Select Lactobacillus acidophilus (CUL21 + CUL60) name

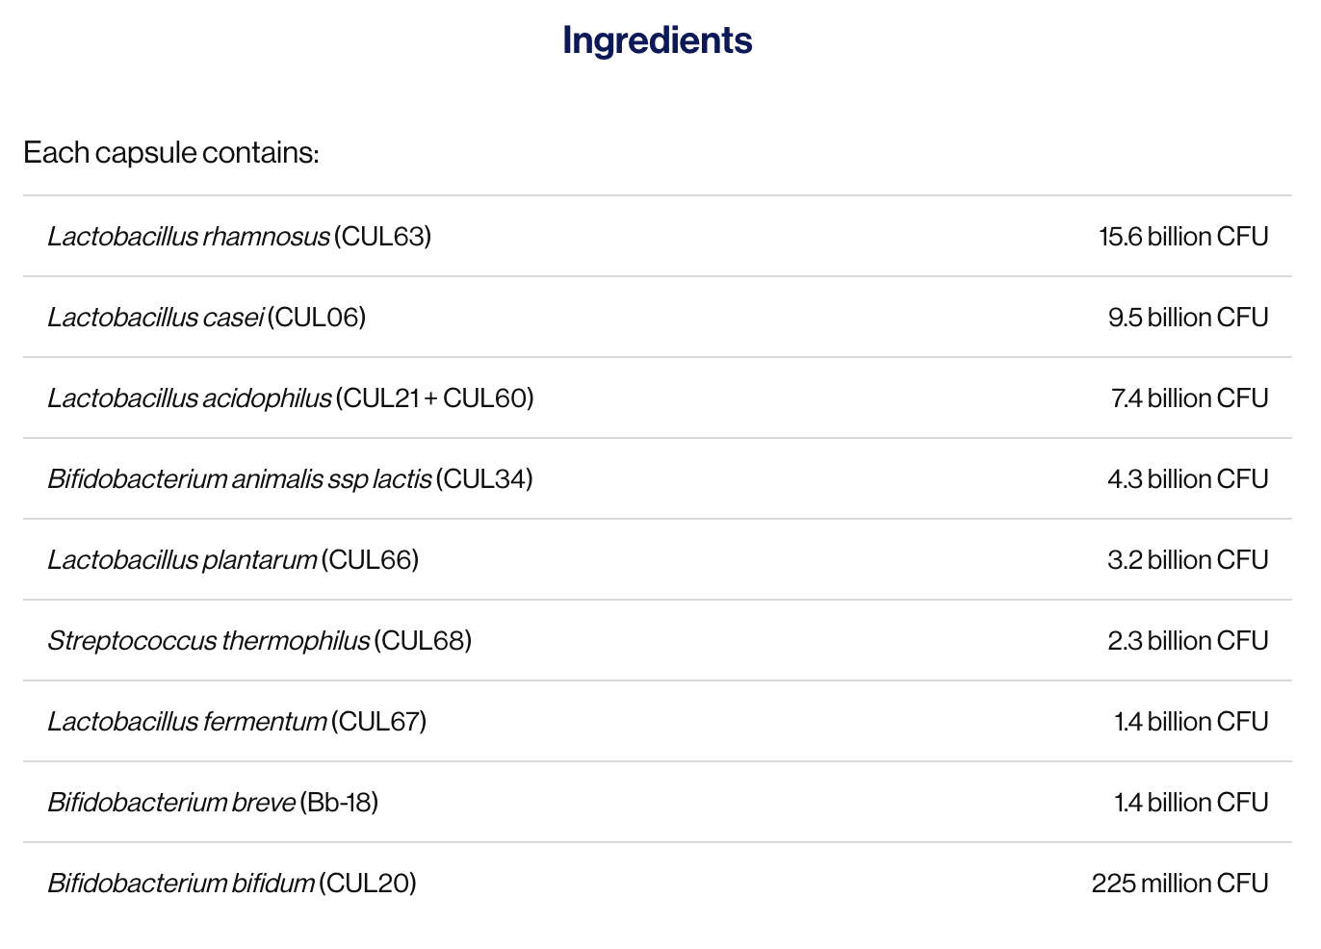click(291, 398)
